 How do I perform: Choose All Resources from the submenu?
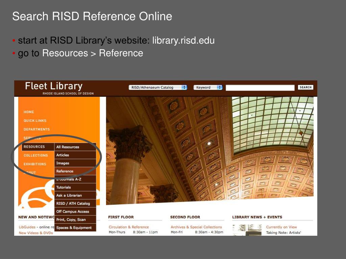click(75, 147)
